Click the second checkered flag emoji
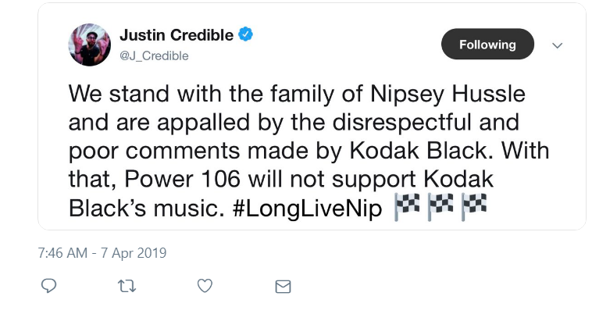This screenshot has height=314, width=592. tap(440, 207)
